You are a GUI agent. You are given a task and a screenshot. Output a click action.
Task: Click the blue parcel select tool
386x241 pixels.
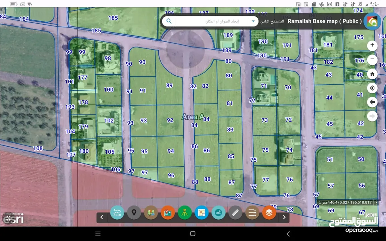[201, 213]
